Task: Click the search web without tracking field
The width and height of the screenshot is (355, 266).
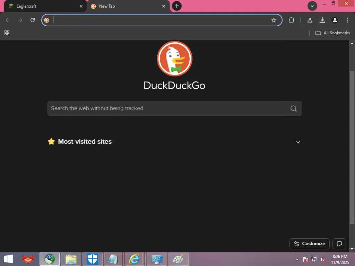Action: pos(175,108)
